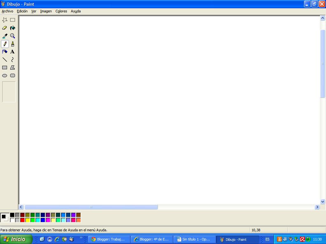Select the Rectangle shape tool
The image size is (326, 244).
tap(4, 68)
